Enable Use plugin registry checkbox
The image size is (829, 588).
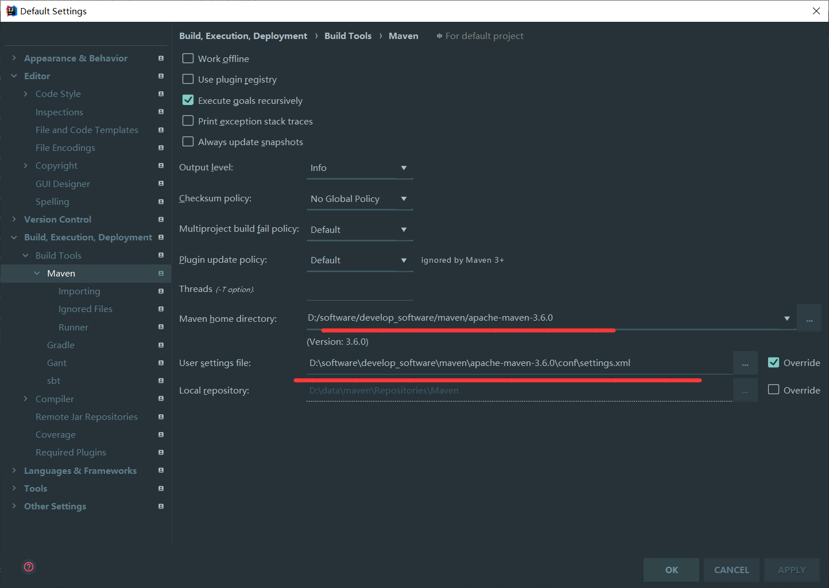188,79
